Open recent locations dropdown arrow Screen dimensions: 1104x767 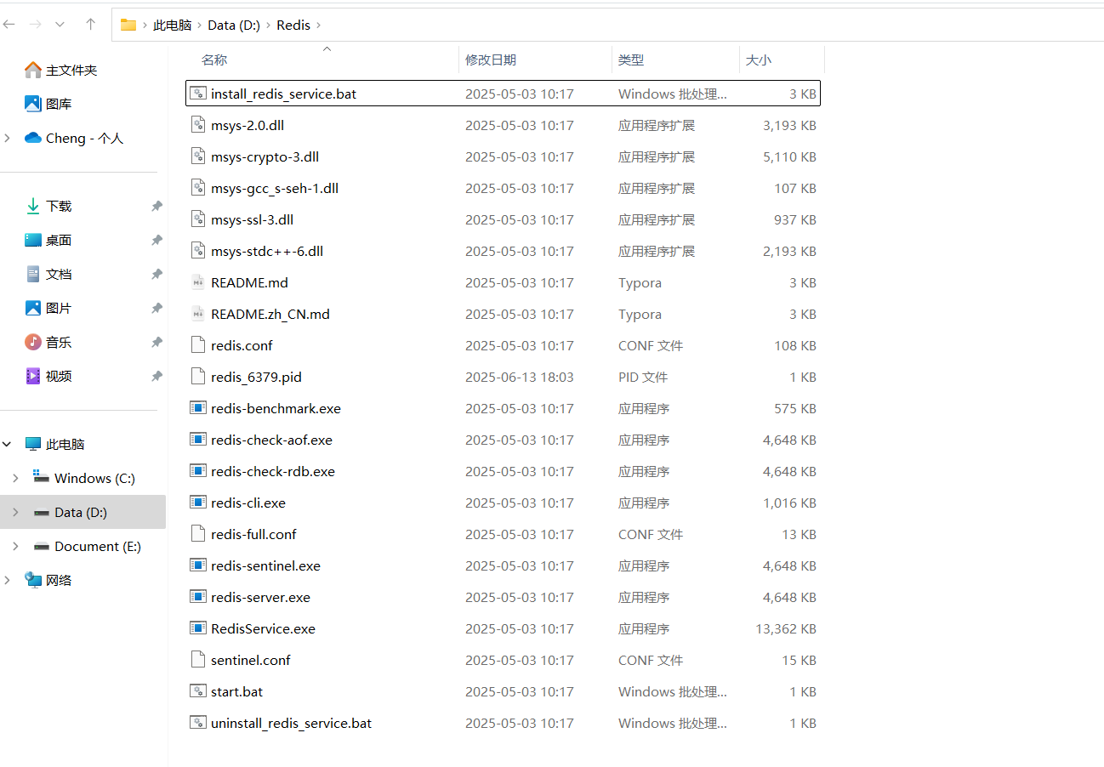(60, 25)
